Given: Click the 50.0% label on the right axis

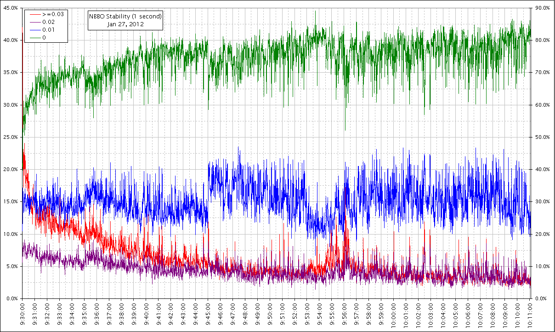Looking at the screenshot, I should pyautogui.click(x=543, y=137).
